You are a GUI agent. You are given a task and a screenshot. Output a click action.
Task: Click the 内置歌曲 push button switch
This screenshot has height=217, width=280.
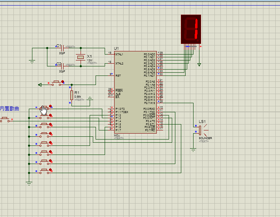5,120
